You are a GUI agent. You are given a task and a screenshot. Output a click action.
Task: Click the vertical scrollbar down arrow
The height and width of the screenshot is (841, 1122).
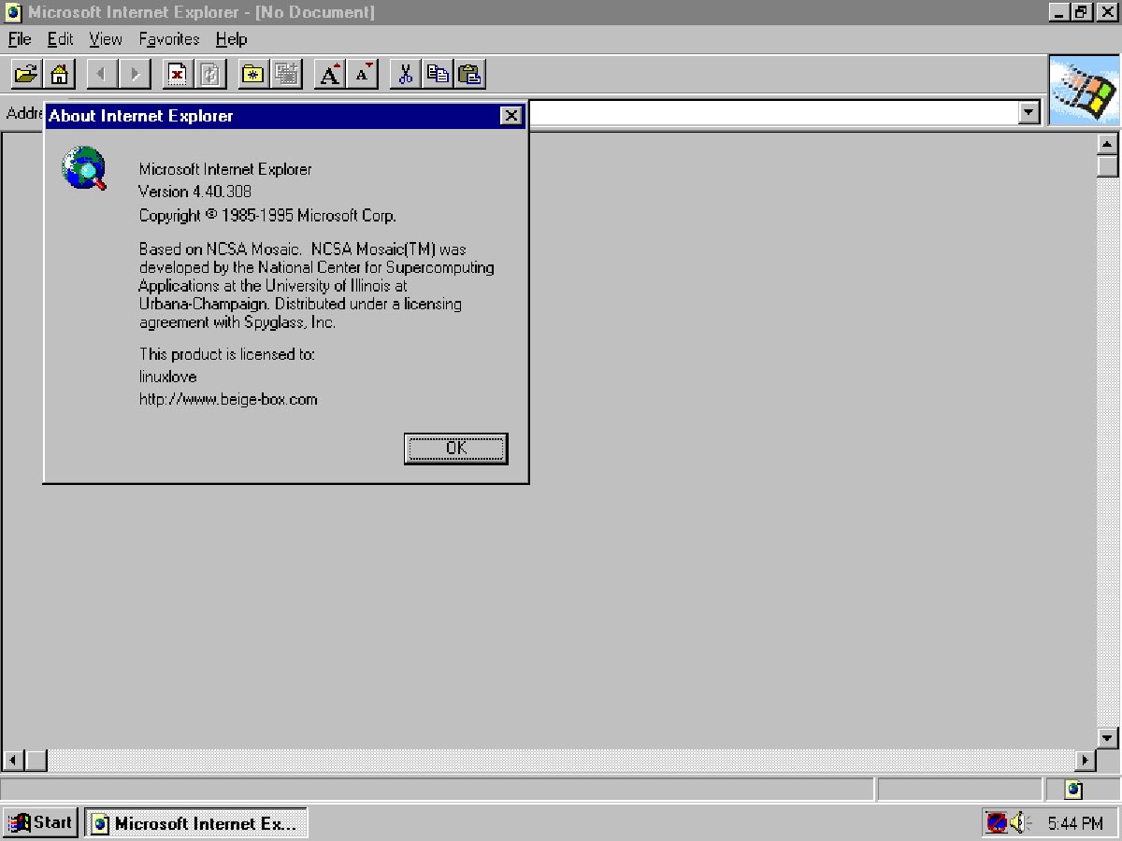click(x=1108, y=737)
